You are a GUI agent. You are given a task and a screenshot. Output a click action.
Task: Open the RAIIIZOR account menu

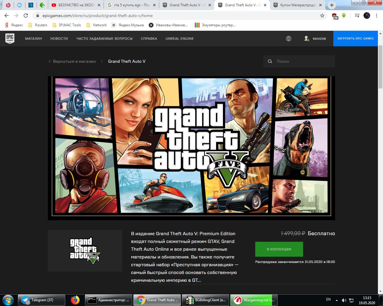315,39
